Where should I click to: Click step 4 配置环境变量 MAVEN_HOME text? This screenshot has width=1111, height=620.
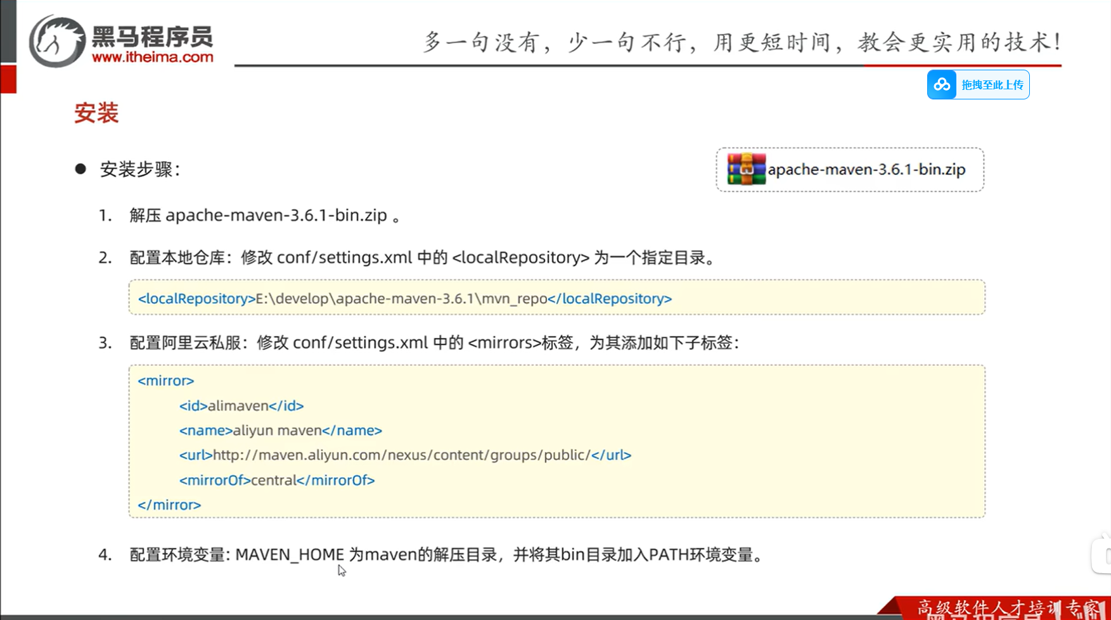448,555
